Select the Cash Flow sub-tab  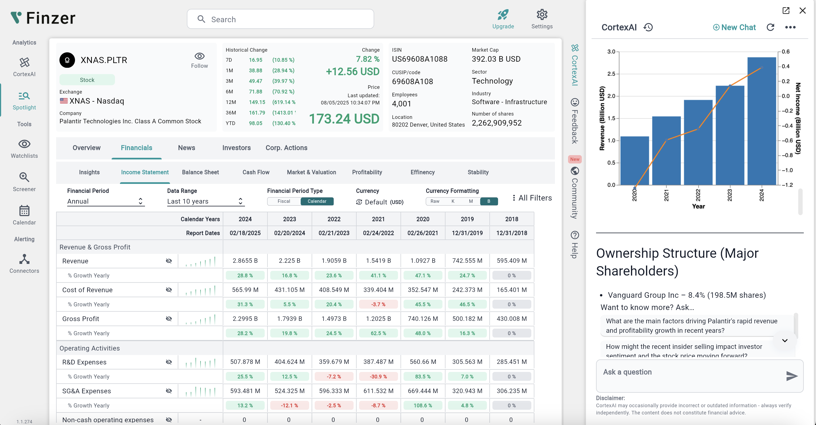tap(256, 172)
